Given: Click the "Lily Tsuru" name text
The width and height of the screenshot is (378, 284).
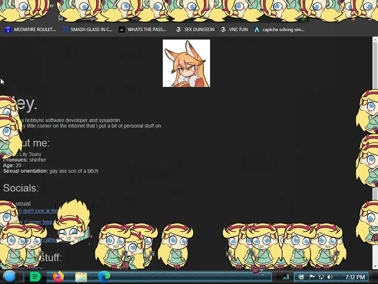Looking at the screenshot, I should click(x=30, y=154).
